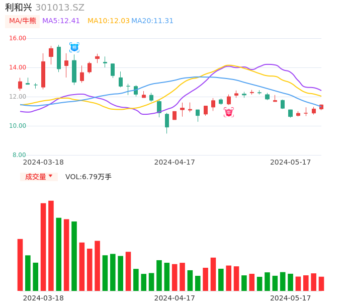
Task: Click the first red volume bar on left
Action: [x=20, y=265]
